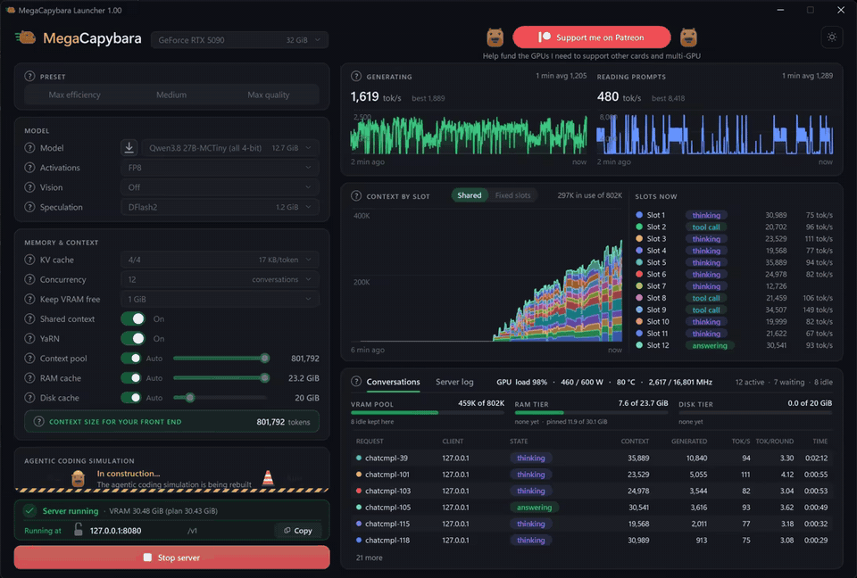Click the capybara mascot left of Patreon button
The height and width of the screenshot is (578, 857).
click(495, 37)
